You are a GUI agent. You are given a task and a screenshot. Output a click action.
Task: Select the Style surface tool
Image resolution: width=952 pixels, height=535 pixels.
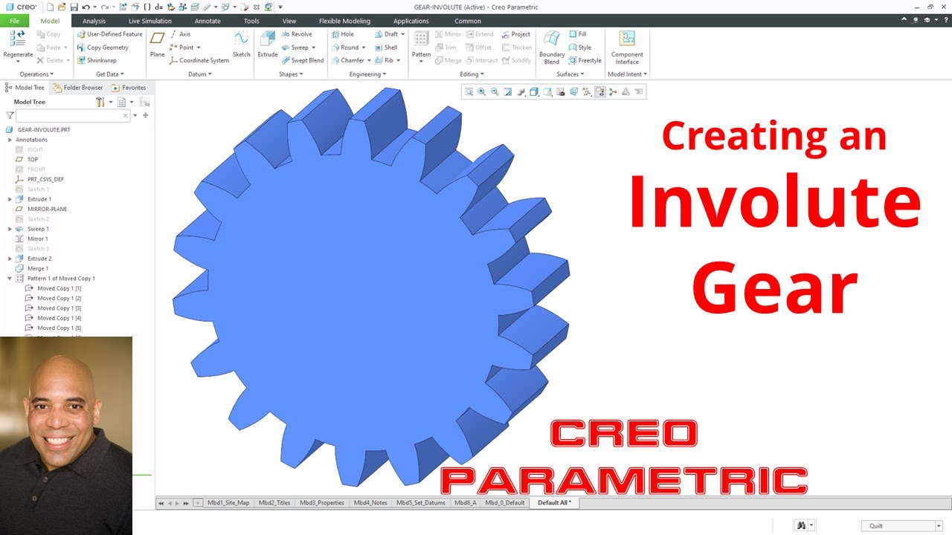579,48
